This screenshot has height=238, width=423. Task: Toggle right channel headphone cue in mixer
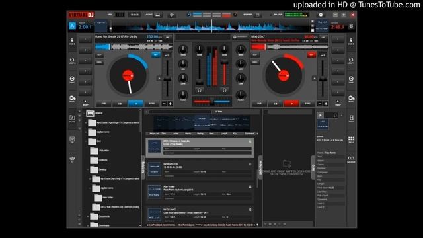pyautogui.click(x=224, y=90)
